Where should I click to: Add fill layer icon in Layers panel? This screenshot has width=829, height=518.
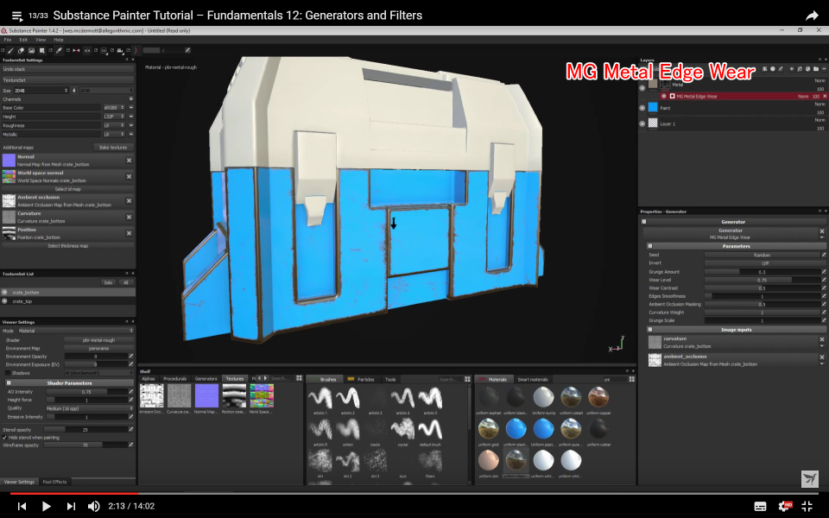click(800, 69)
